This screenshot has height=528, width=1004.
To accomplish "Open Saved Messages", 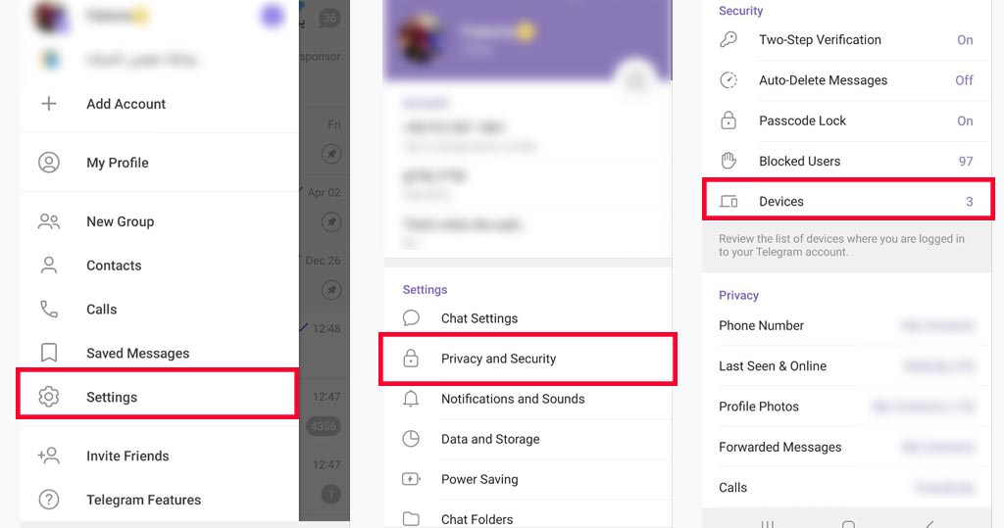I will pos(160,353).
